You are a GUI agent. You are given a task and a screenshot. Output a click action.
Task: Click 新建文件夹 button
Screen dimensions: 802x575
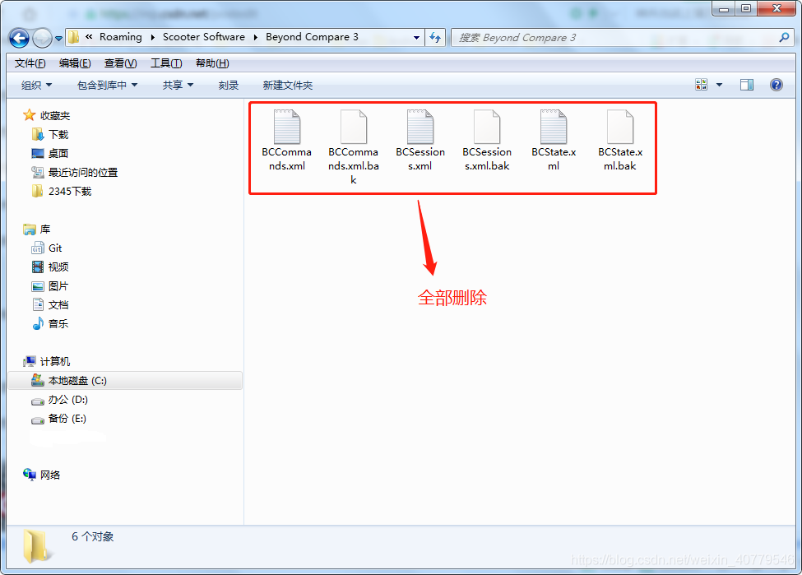tap(287, 85)
